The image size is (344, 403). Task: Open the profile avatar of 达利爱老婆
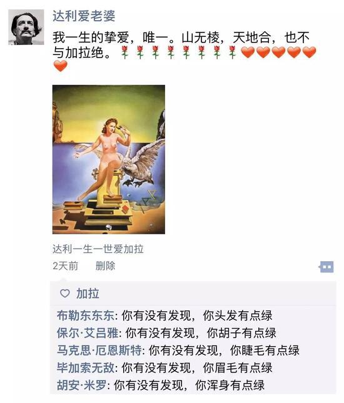coord(26,27)
